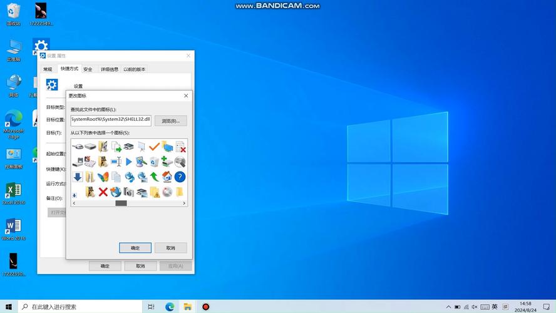The width and height of the screenshot is (556, 313).
Task: Select the documents with green arrow icon
Action: tap(116, 146)
